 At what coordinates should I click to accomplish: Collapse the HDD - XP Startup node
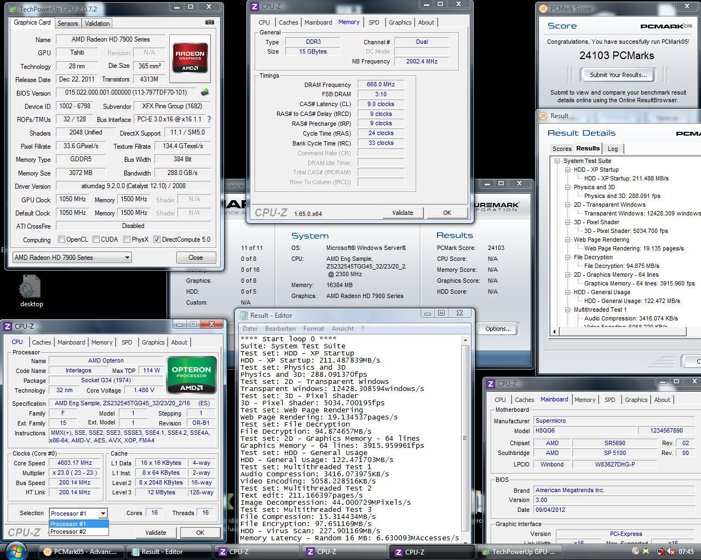[x=568, y=170]
